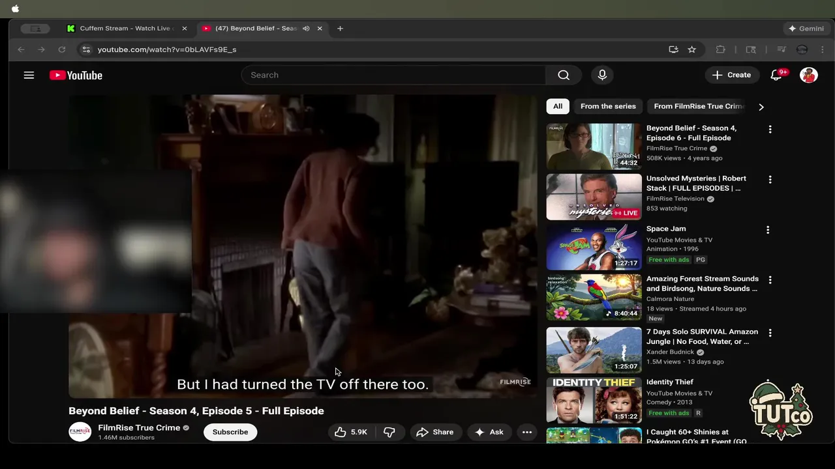This screenshot has width=835, height=469.
Task: Click the YouTube search magnifier button
Action: tap(564, 75)
